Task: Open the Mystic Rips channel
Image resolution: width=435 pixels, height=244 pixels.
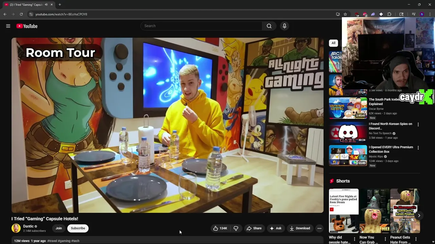Action: [x=376, y=157]
